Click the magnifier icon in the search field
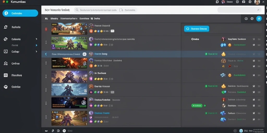Screen dimensions: 267x133 [77, 10]
